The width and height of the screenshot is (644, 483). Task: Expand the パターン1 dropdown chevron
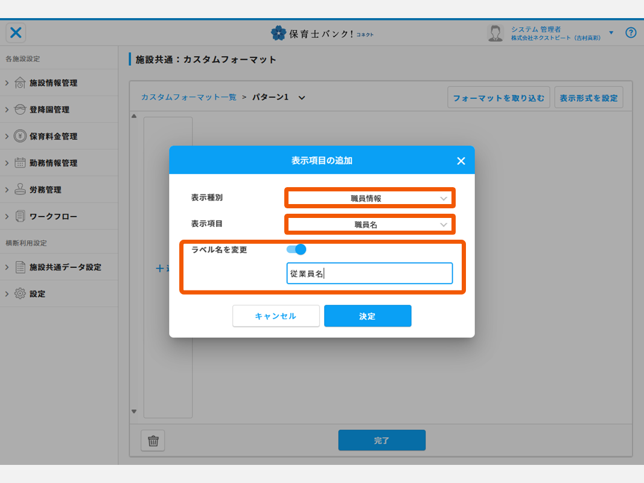302,97
